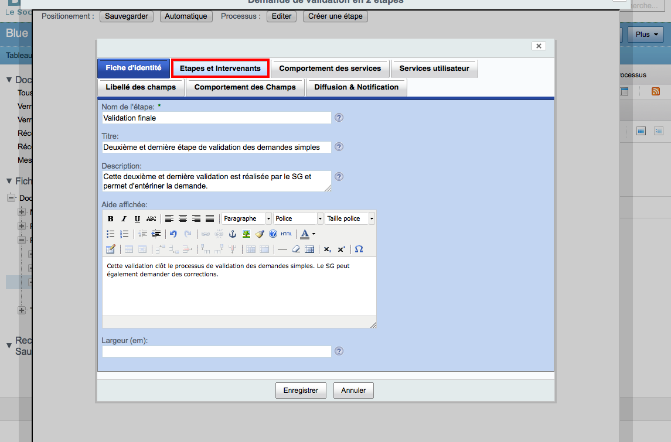Click the Editer process button
671x442 pixels.
(x=281, y=16)
